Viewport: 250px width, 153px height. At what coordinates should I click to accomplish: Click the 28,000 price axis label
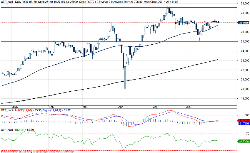click(x=245, y=13)
